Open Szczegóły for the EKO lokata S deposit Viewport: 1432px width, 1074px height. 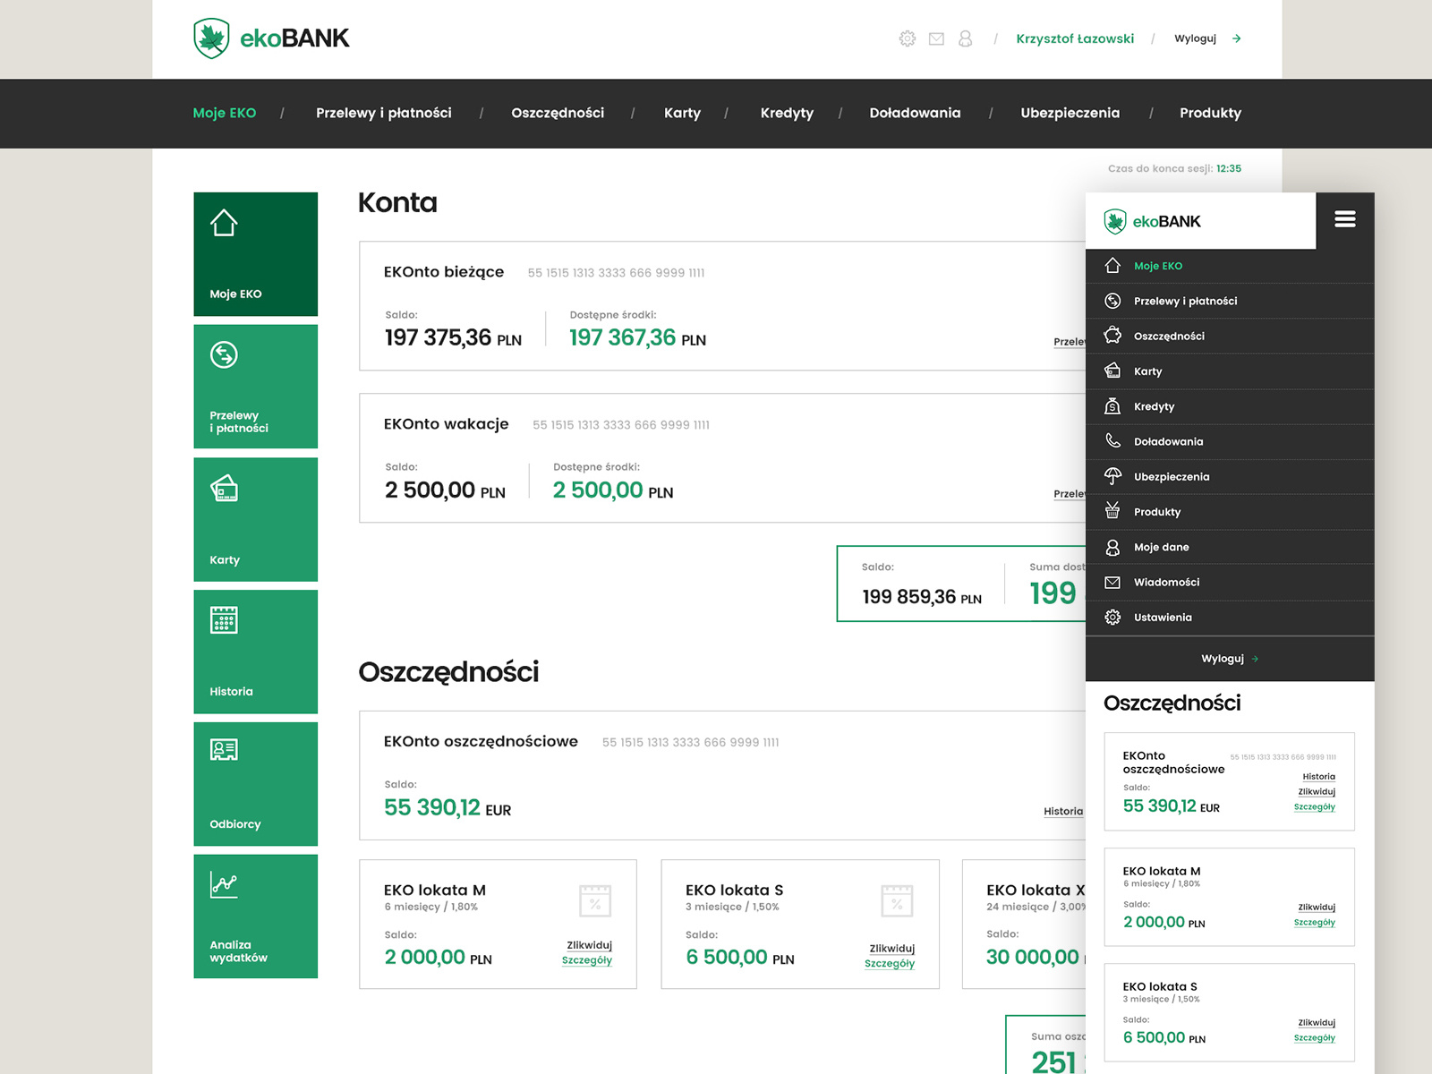(890, 963)
